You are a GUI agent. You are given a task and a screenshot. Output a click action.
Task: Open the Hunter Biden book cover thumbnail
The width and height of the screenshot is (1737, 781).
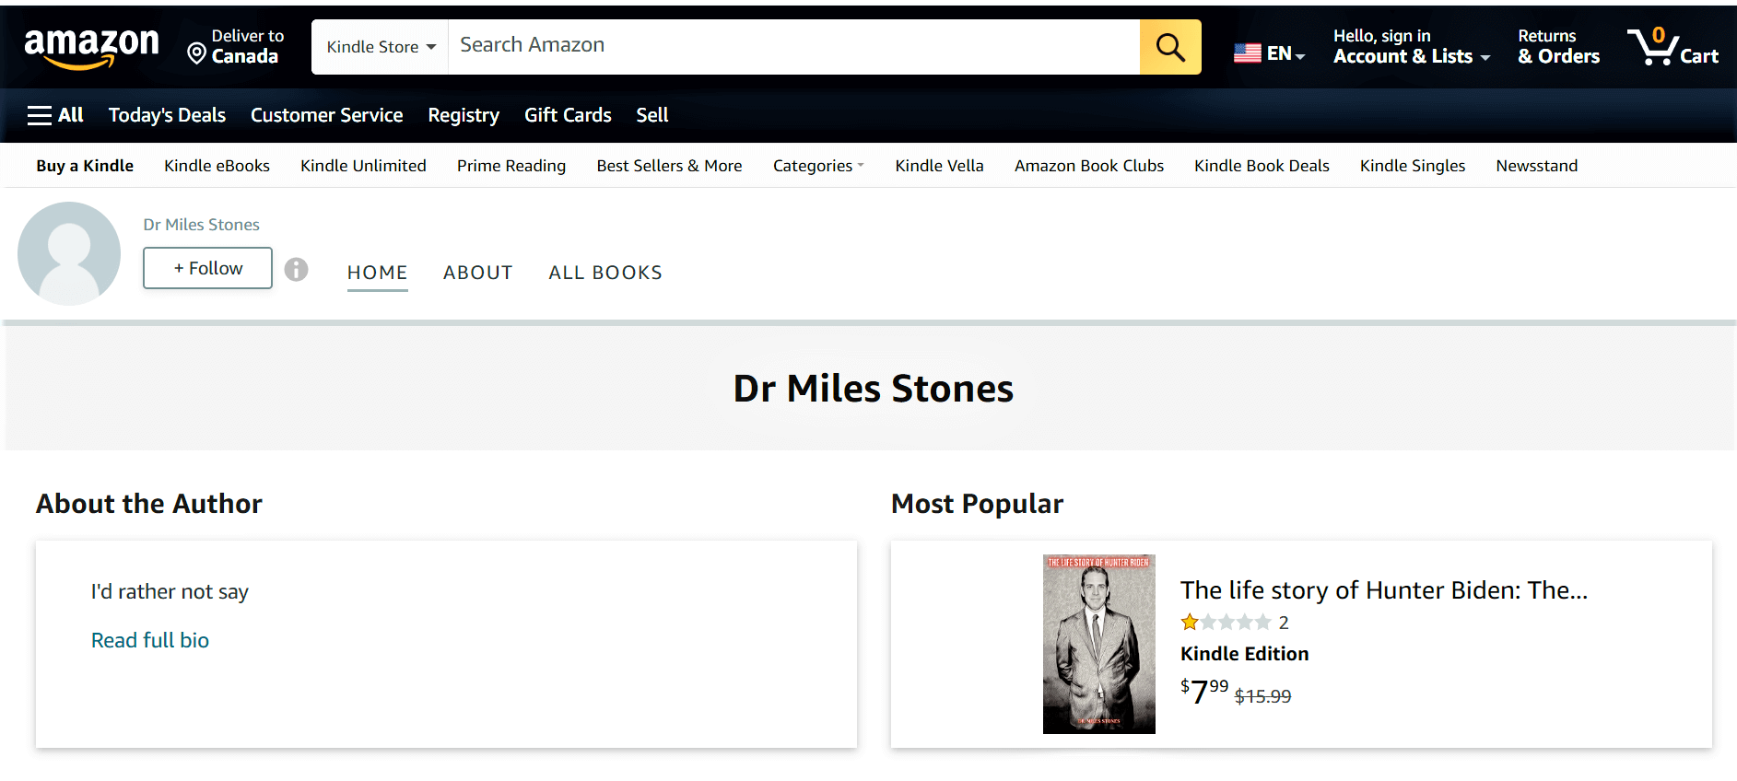[1098, 644]
